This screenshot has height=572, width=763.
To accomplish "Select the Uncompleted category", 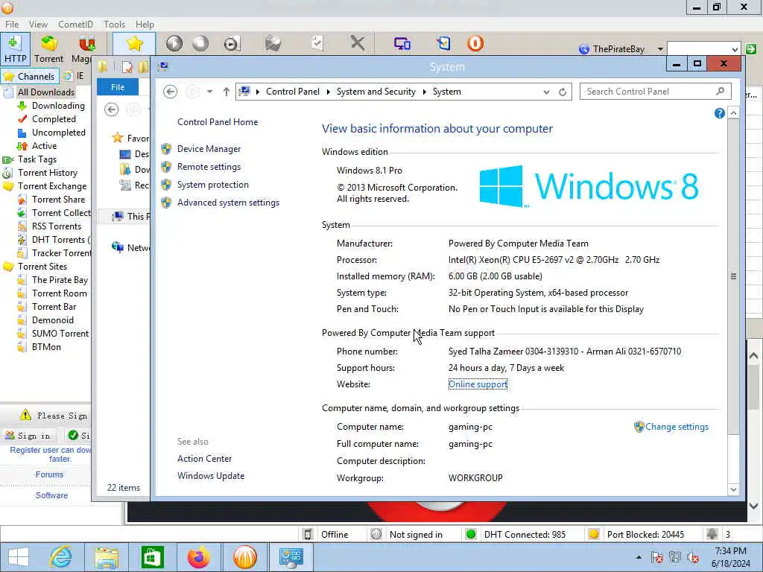I will click(x=58, y=133).
